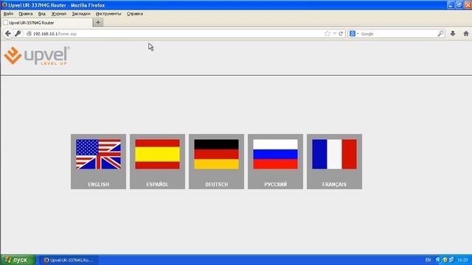Reload the page
The image size is (472, 265).
[x=341, y=34]
